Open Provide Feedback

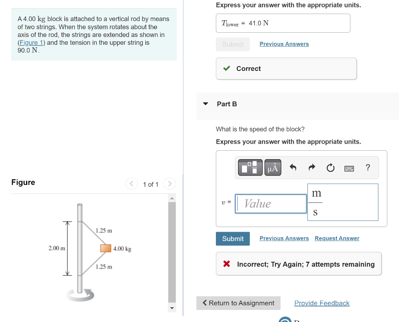(x=321, y=303)
